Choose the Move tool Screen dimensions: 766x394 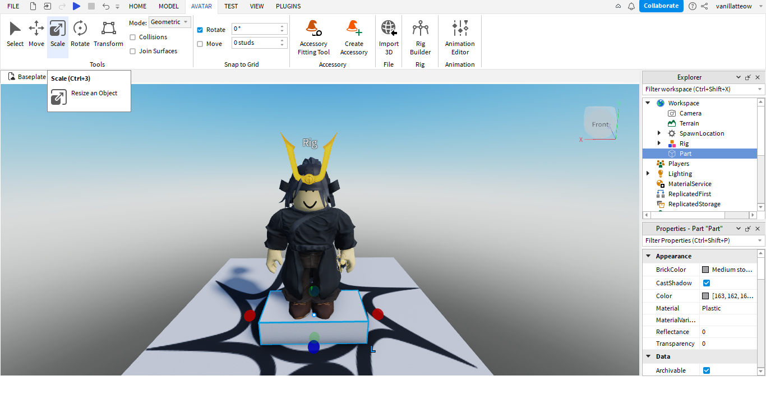(x=36, y=34)
